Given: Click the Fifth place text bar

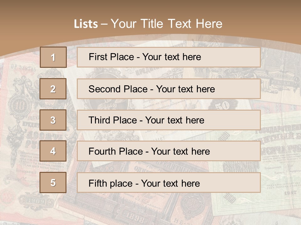Looking at the screenshot, I should [x=169, y=182].
